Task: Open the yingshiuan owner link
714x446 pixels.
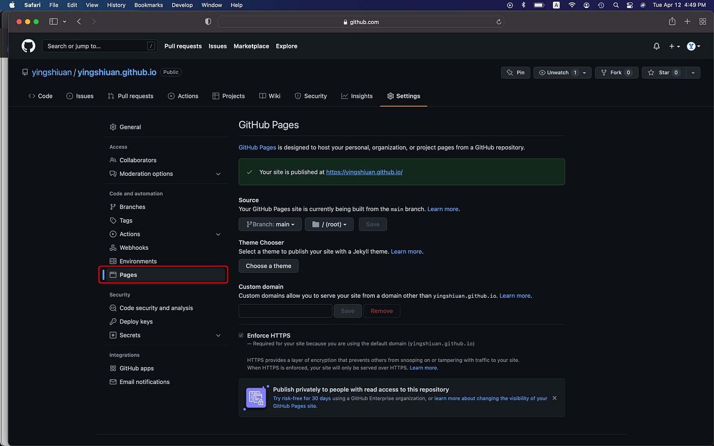Action: pyautogui.click(x=52, y=72)
